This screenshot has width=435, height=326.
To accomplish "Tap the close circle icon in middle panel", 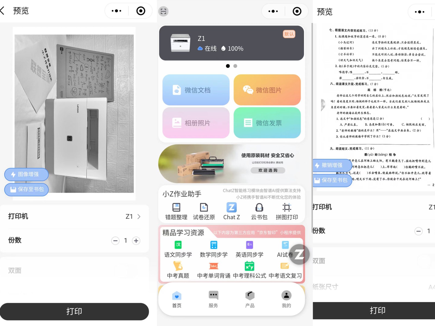I will coord(297,11).
